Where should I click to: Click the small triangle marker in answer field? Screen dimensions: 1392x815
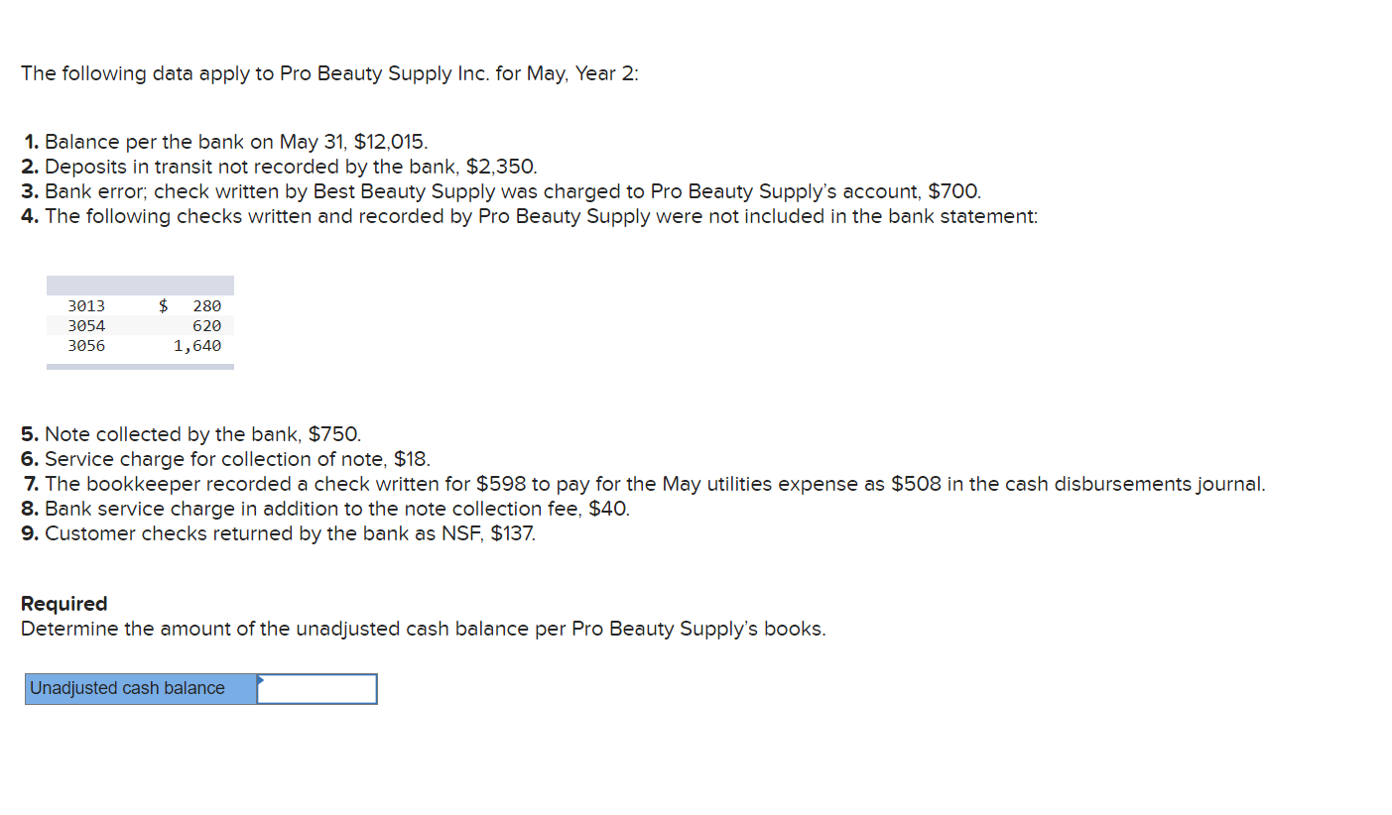(262, 680)
